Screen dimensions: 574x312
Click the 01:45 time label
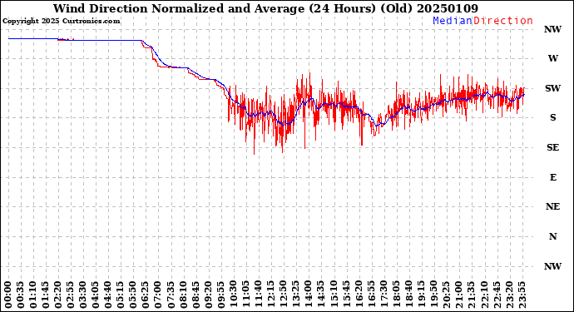point(46,295)
